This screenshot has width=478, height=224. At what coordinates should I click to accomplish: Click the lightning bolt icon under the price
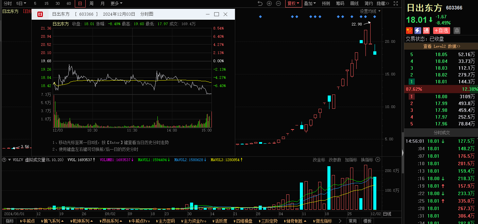point(417,31)
